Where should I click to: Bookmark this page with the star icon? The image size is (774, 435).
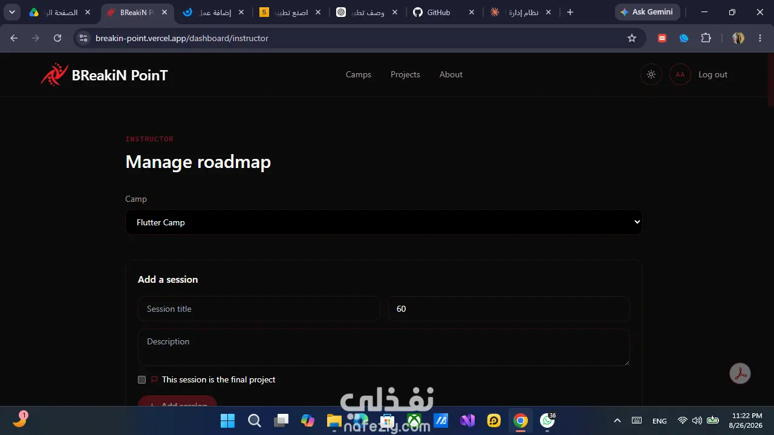pos(632,38)
